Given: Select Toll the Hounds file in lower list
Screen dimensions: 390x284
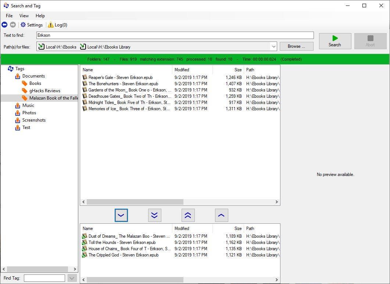Looking at the screenshot, I should (x=181, y=242).
